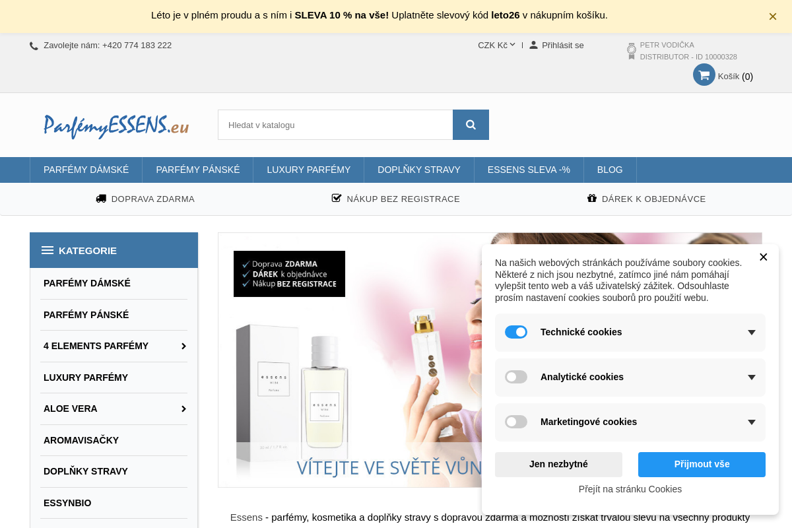The height and width of the screenshot is (528, 792).
Task: Open the Košík (0) cart link
Action: click(735, 76)
